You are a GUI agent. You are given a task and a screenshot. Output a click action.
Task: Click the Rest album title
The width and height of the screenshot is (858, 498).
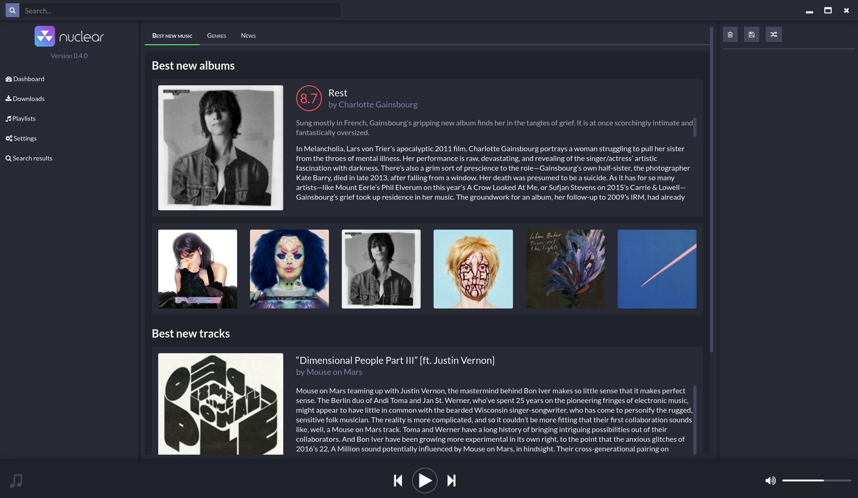(x=338, y=93)
